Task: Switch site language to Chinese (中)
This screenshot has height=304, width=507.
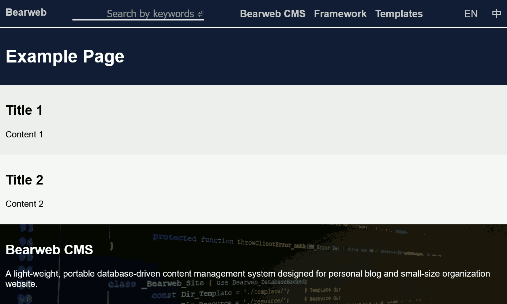Action: tap(496, 14)
